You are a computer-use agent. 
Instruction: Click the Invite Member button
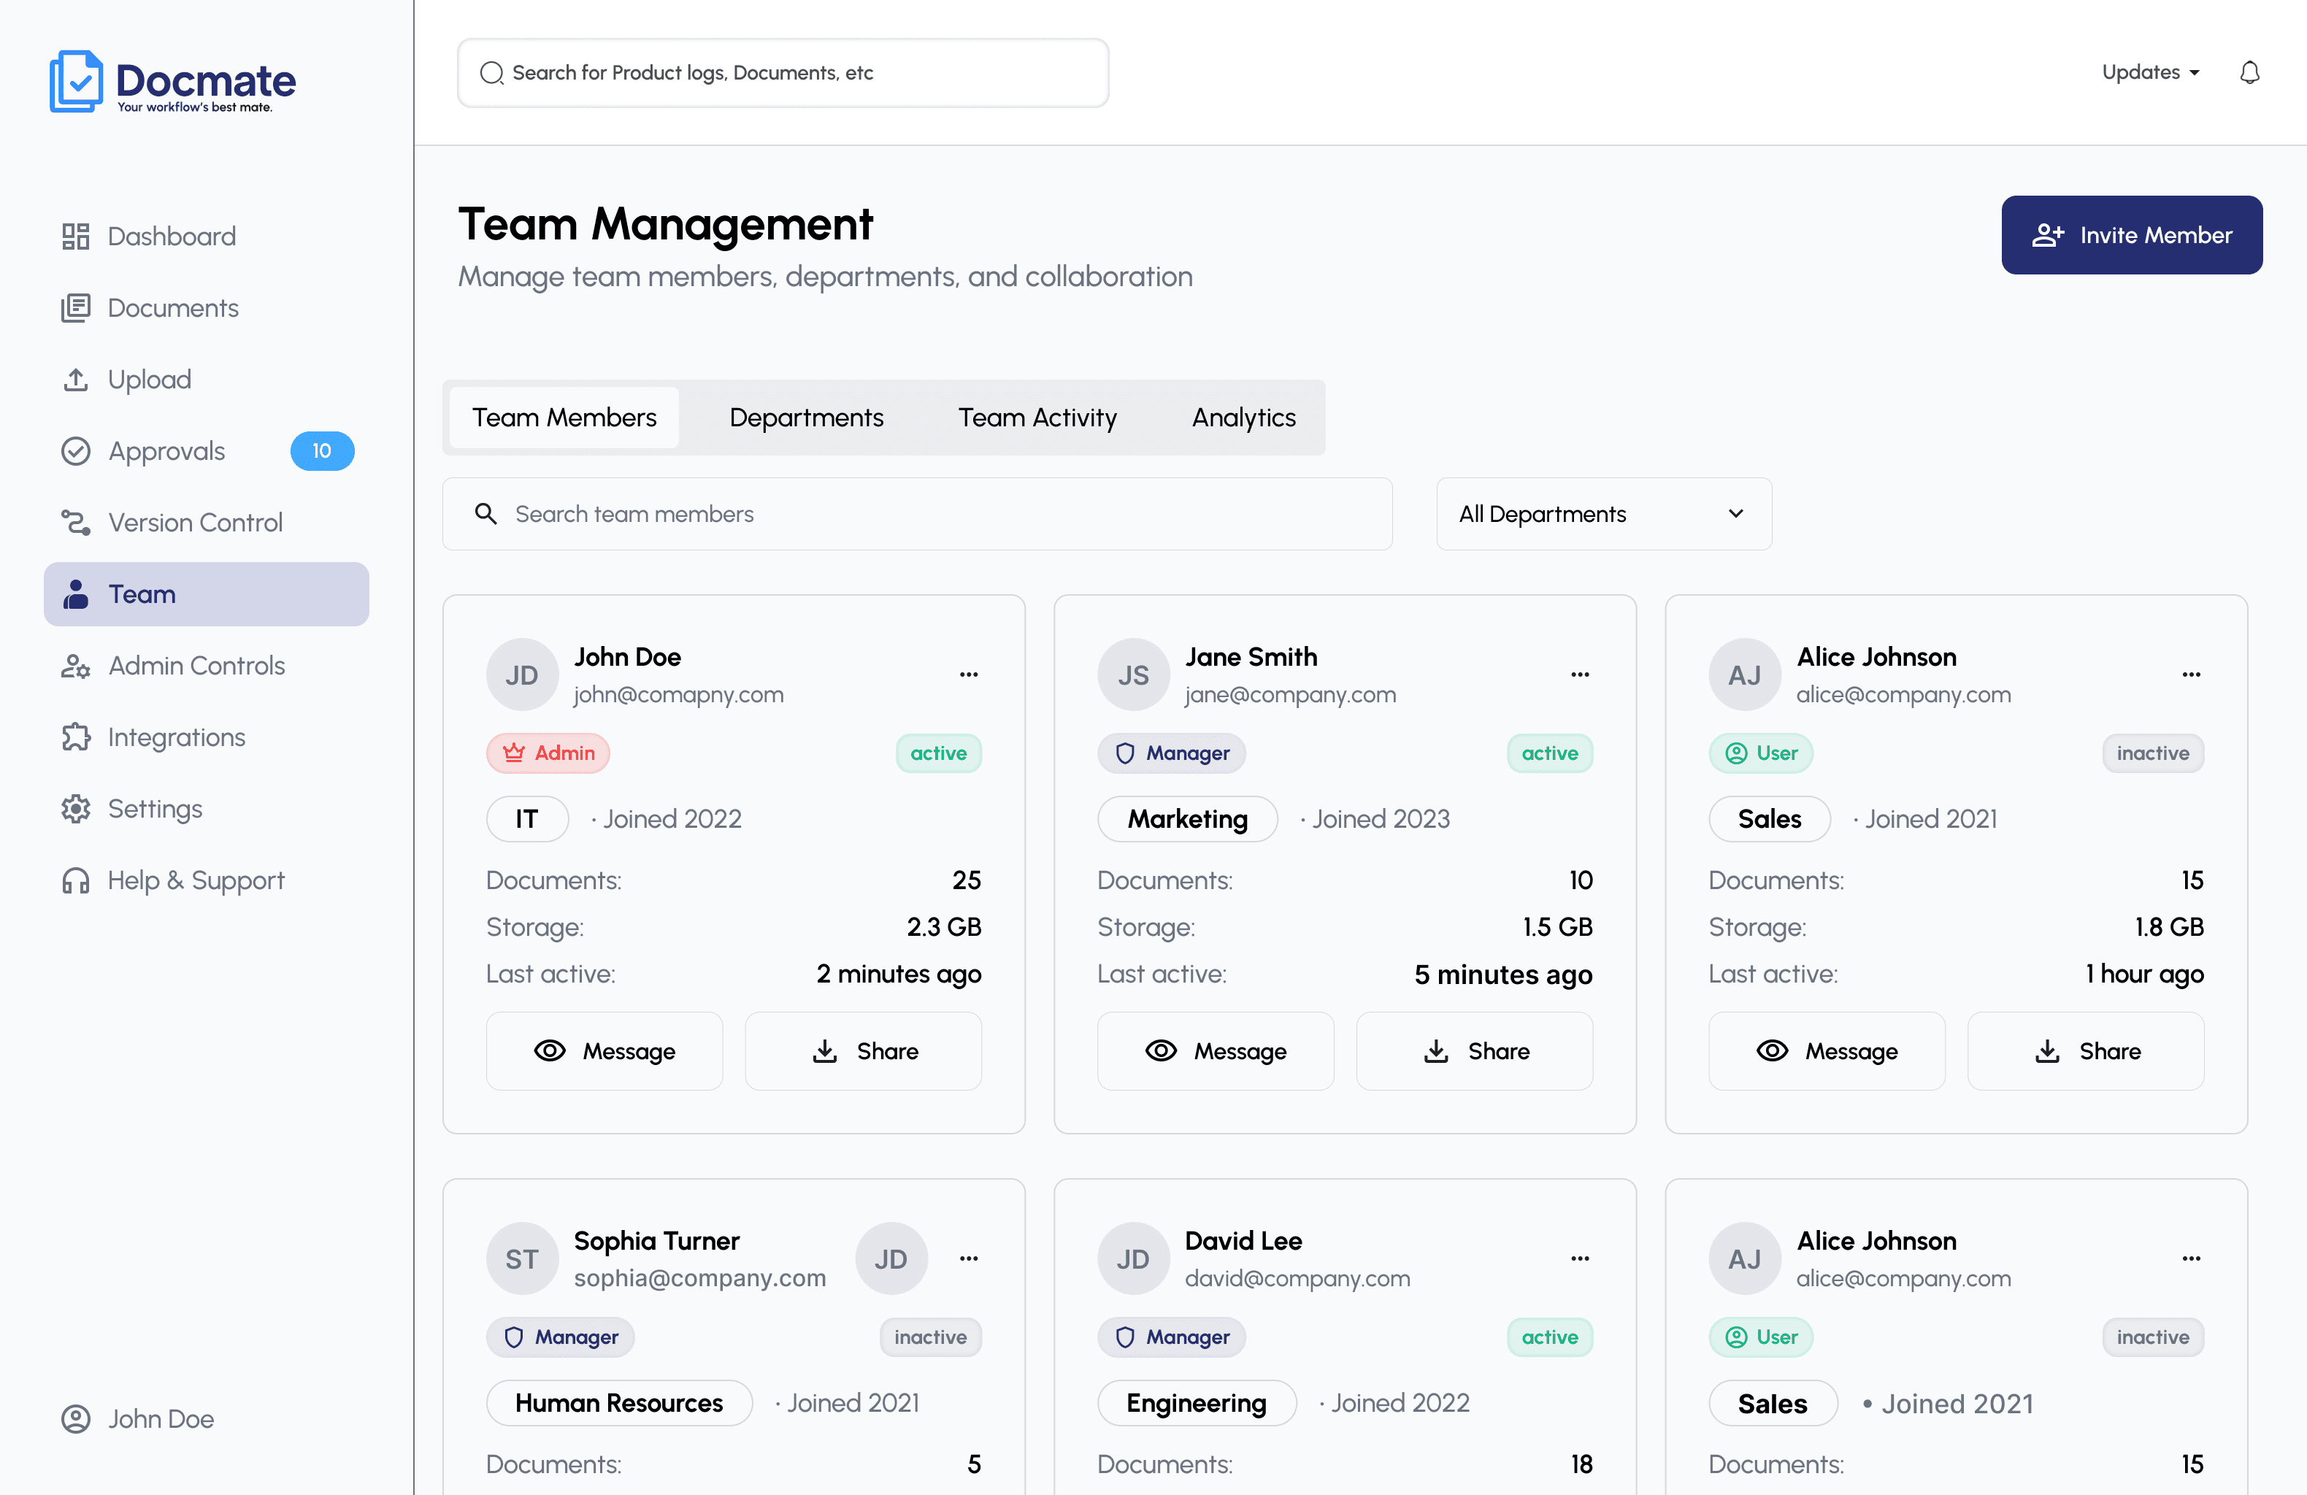point(2132,234)
